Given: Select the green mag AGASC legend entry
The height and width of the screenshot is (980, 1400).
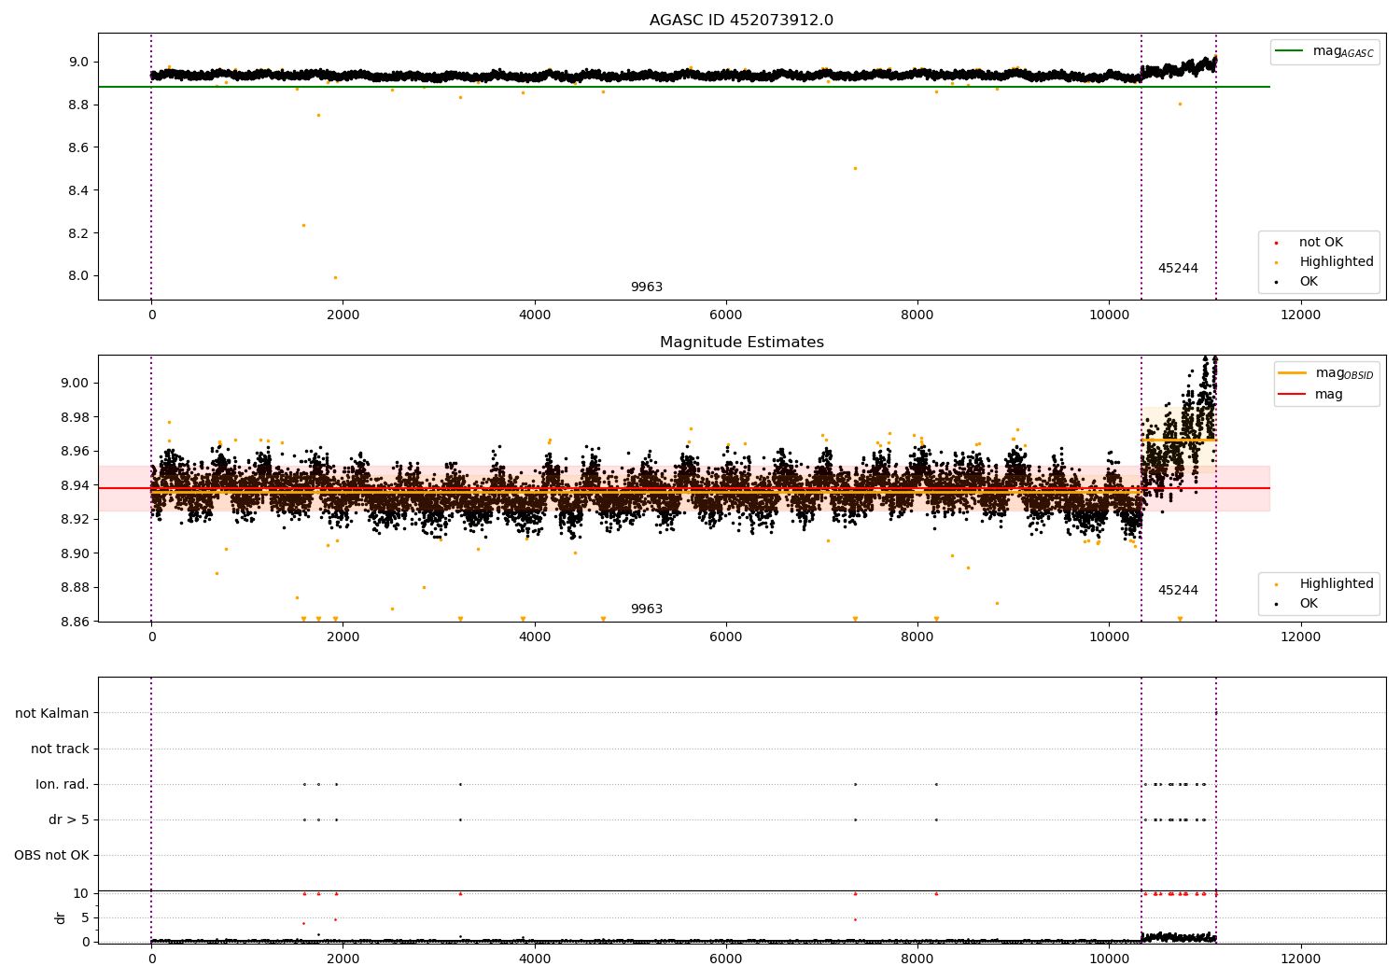Looking at the screenshot, I should pyautogui.click(x=1324, y=51).
